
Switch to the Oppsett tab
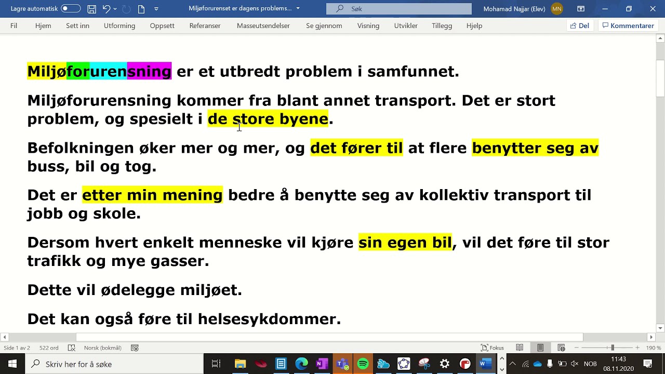tap(162, 25)
